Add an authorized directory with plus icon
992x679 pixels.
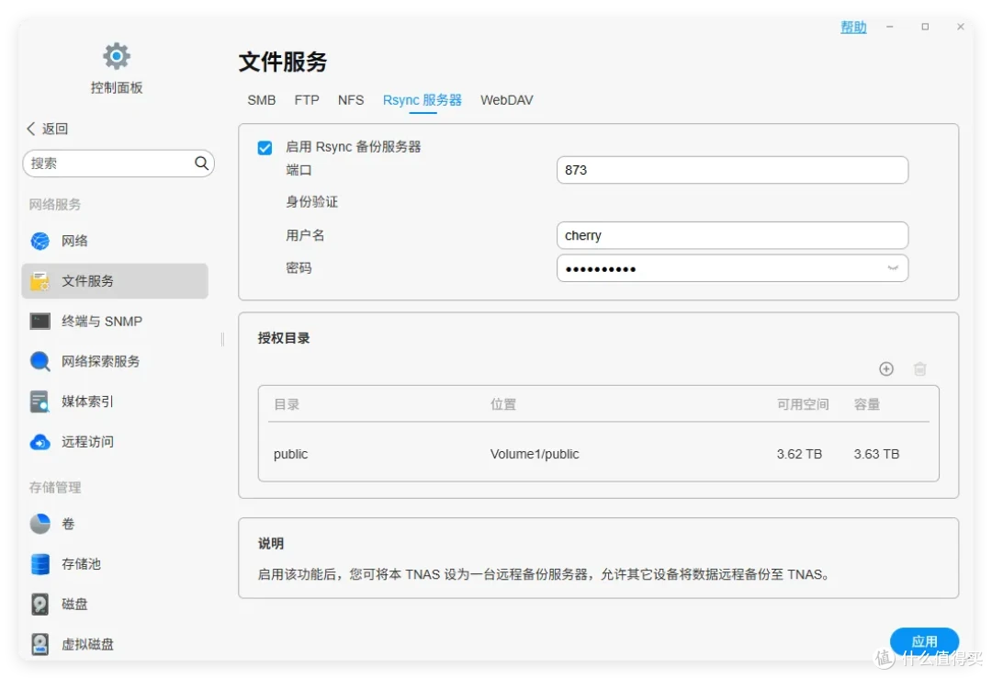(886, 369)
